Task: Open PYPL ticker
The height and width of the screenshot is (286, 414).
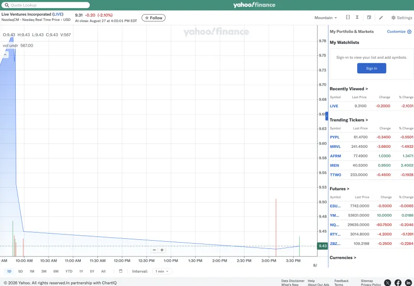Action: [335, 137]
